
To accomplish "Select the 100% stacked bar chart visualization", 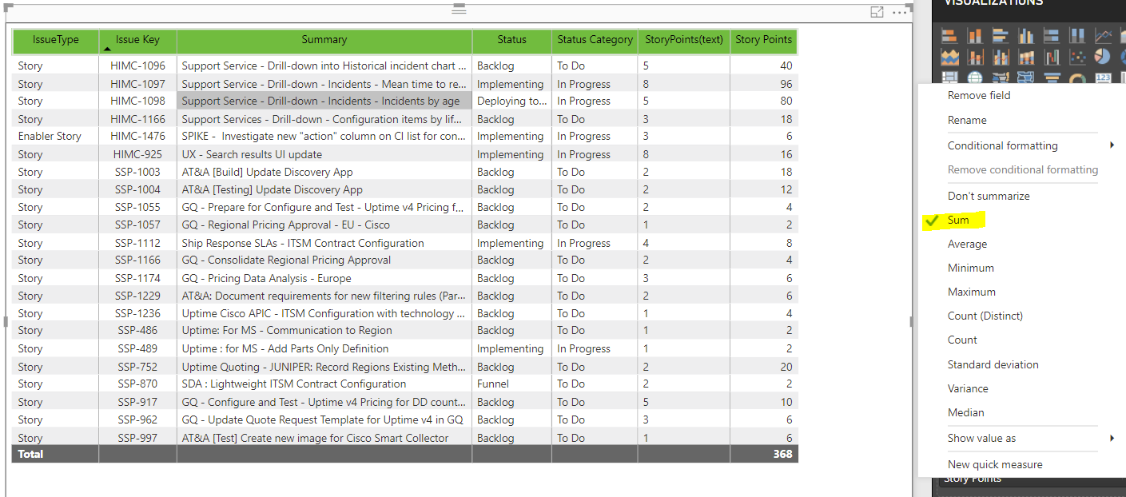I will click(x=1052, y=35).
